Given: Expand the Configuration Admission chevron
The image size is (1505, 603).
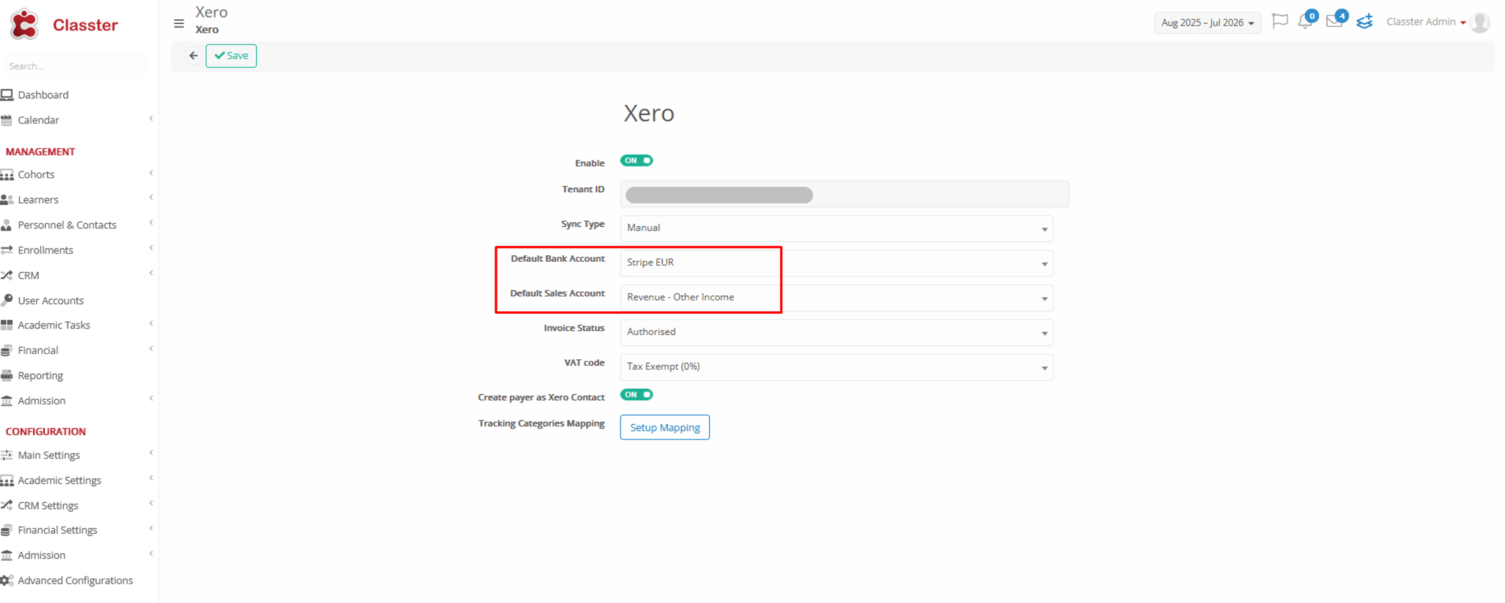Looking at the screenshot, I should (151, 553).
